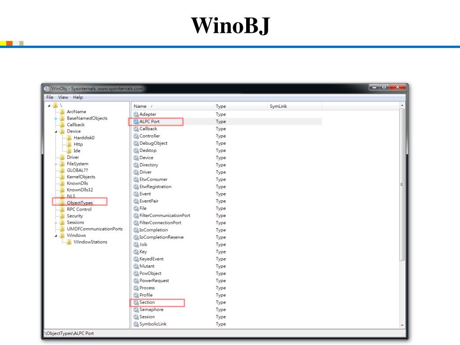Viewport: 460px width, 345px height.
Task: Click the File type icon
Action: coord(136,208)
